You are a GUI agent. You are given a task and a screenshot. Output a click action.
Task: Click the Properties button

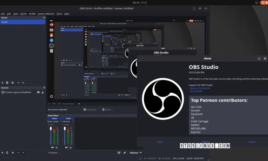coord(90,110)
